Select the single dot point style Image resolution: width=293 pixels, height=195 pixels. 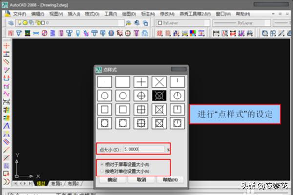105,82
